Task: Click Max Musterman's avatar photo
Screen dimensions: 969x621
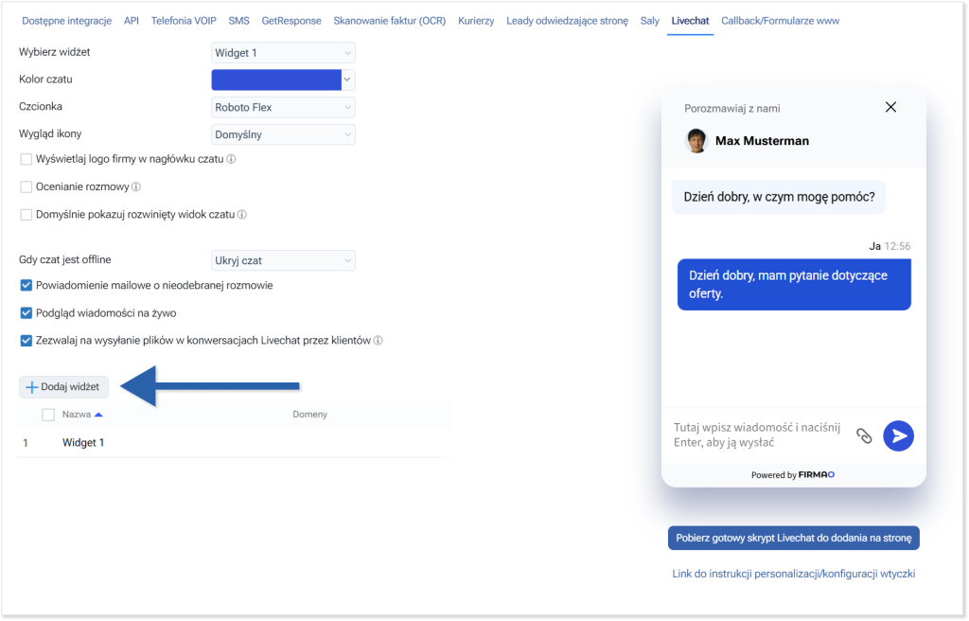Action: coord(696,140)
